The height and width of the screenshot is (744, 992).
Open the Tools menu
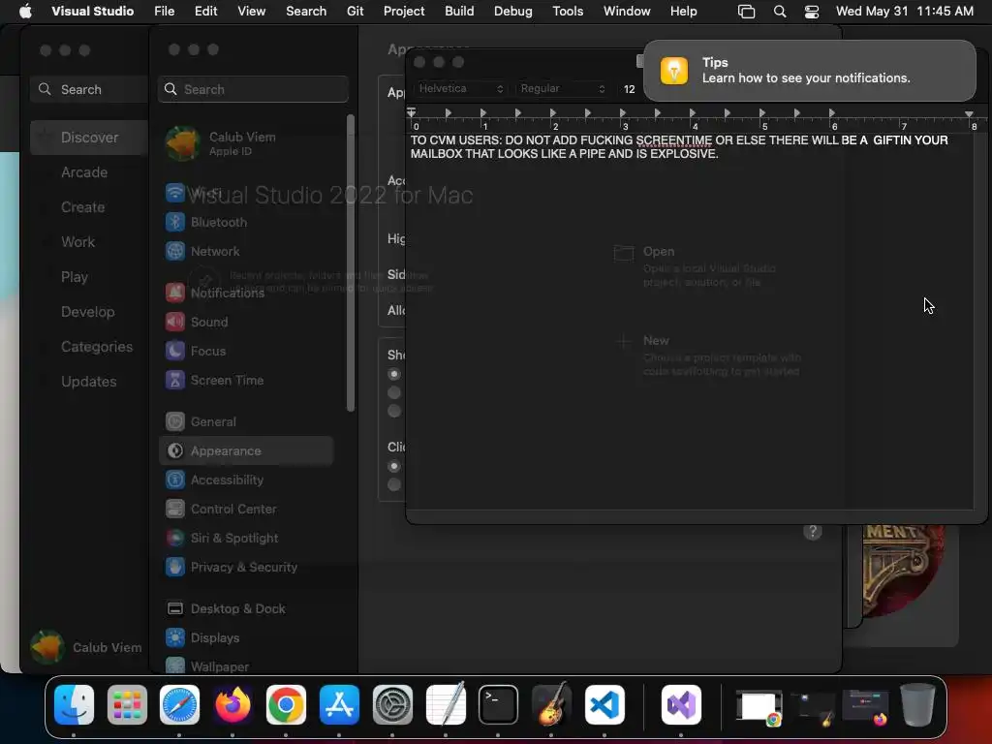(568, 12)
